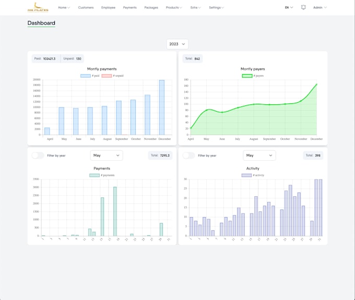Click the November bar in Montly payments
The width and height of the screenshot is (355, 300).
(147, 115)
